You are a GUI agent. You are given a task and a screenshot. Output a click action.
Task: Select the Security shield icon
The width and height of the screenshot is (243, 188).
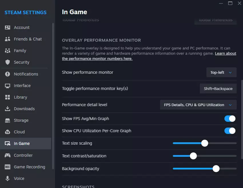(8, 62)
